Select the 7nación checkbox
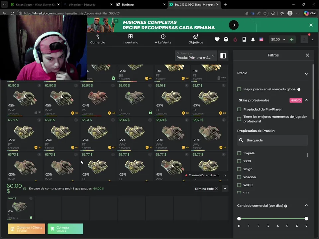The width and height of the screenshot is (319, 239). click(x=239, y=177)
